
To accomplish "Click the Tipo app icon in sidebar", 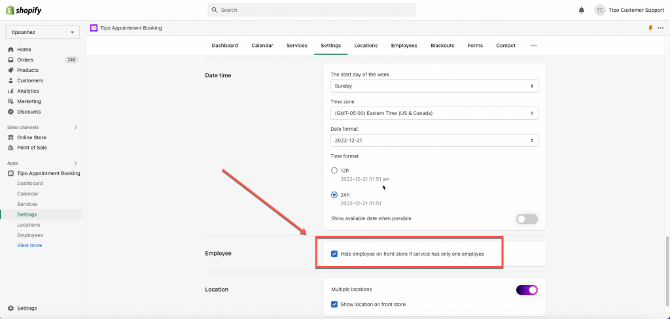I will (x=10, y=173).
